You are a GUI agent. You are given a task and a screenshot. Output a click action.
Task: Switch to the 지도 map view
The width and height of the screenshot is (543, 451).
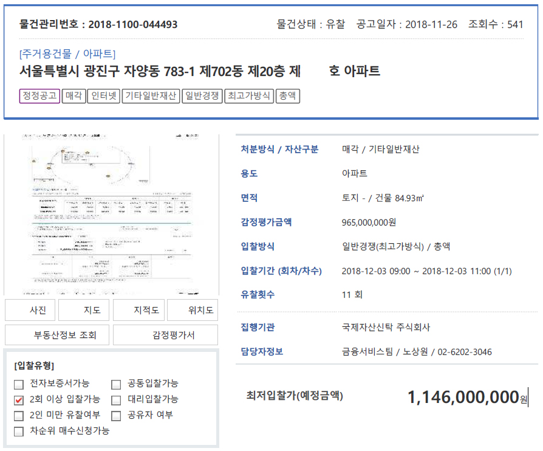coord(84,310)
